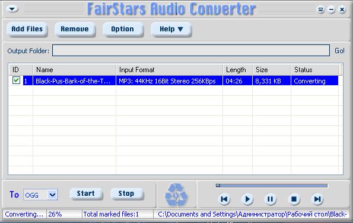353x223 pixels.
Task: Minimize the FairStars window
Action: tap(331, 9)
